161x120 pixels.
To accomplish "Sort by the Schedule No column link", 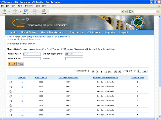I will click(138, 78).
